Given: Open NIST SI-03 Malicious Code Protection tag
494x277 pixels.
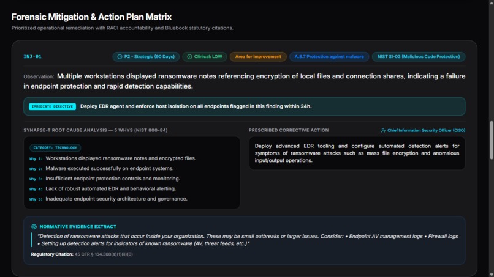Looking at the screenshot, I should (x=419, y=57).
